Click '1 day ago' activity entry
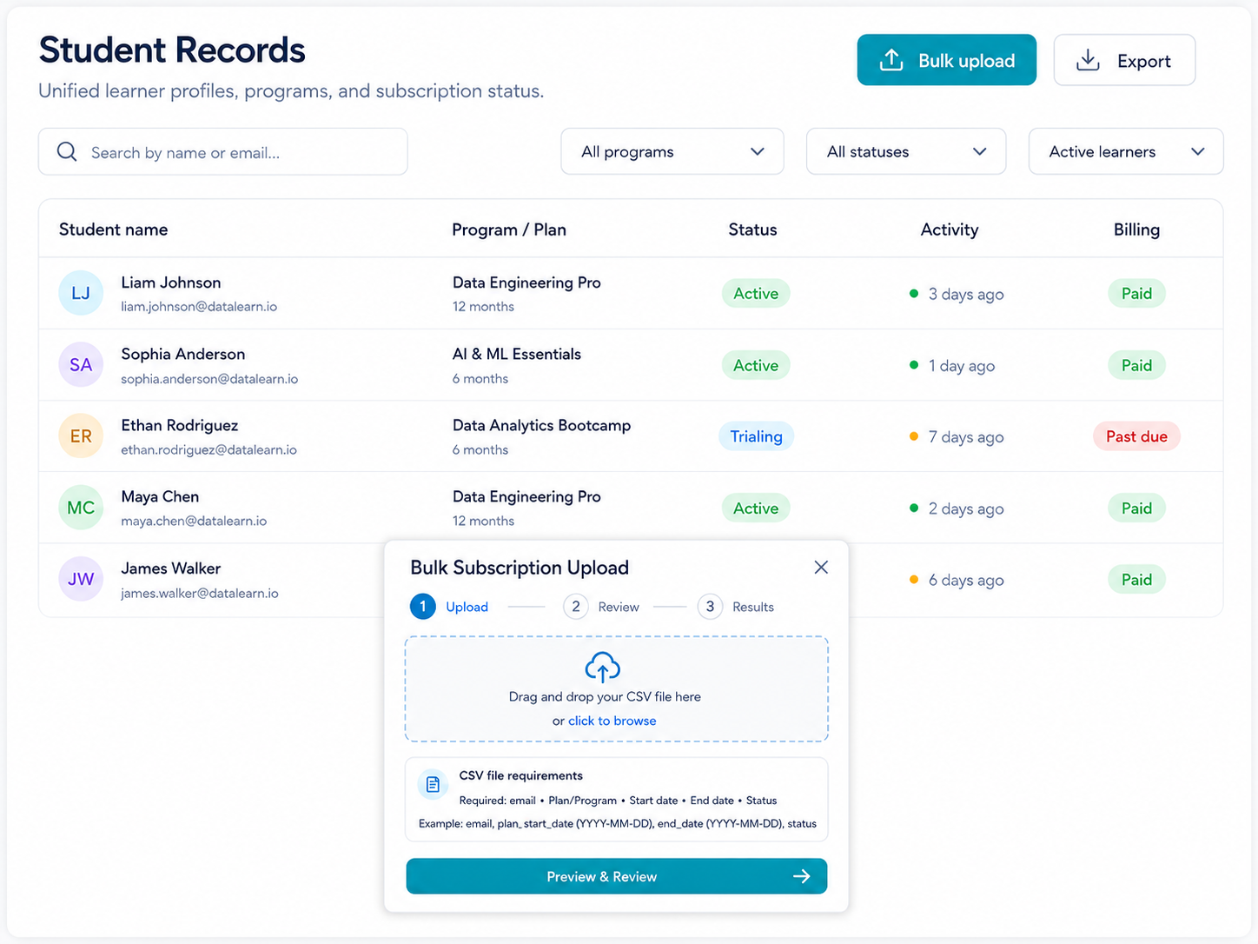The height and width of the screenshot is (944, 1258). pos(952,366)
